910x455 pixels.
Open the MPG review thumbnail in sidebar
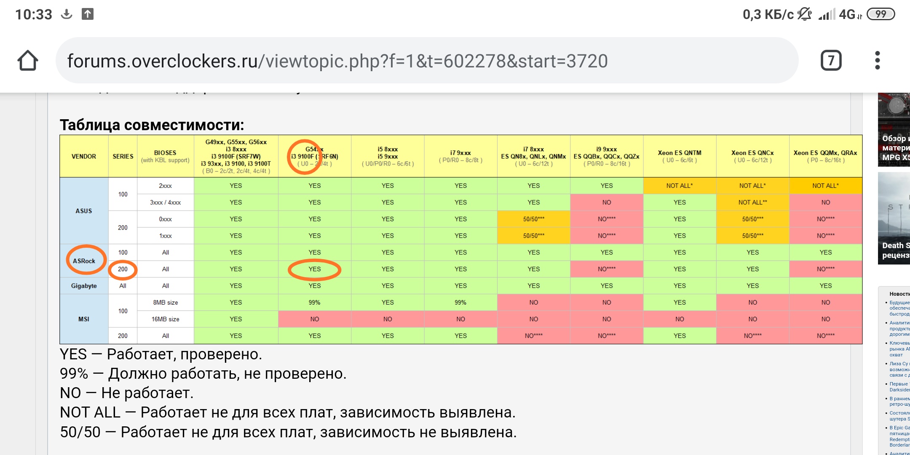(894, 130)
